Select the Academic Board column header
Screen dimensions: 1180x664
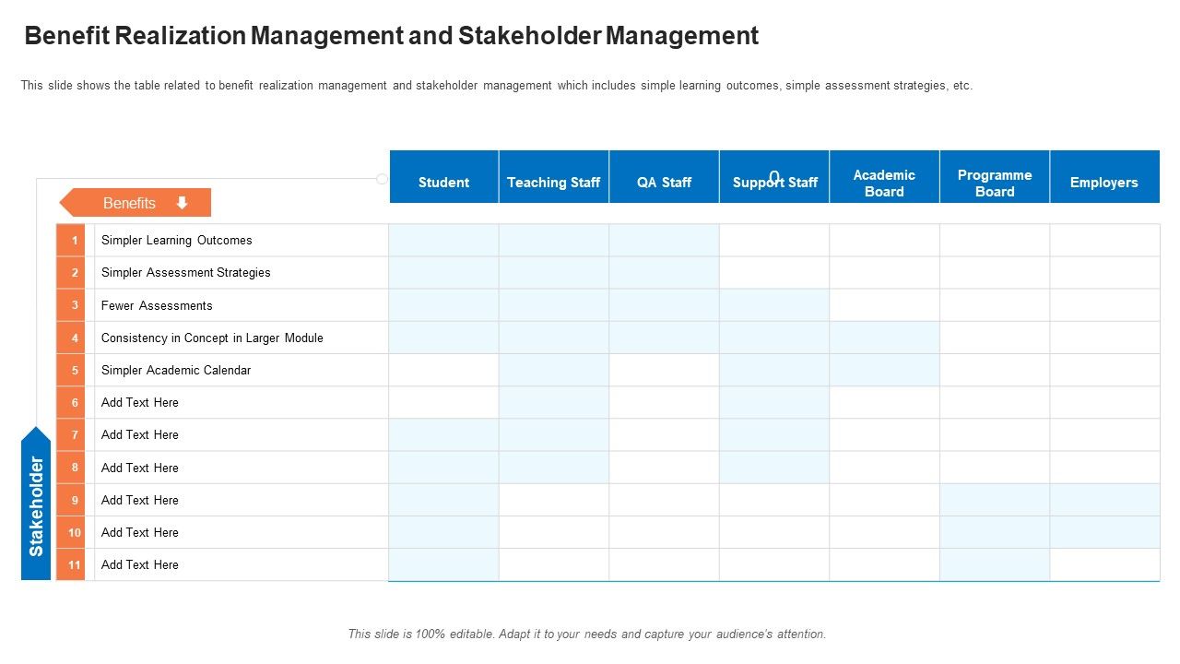[x=884, y=176]
